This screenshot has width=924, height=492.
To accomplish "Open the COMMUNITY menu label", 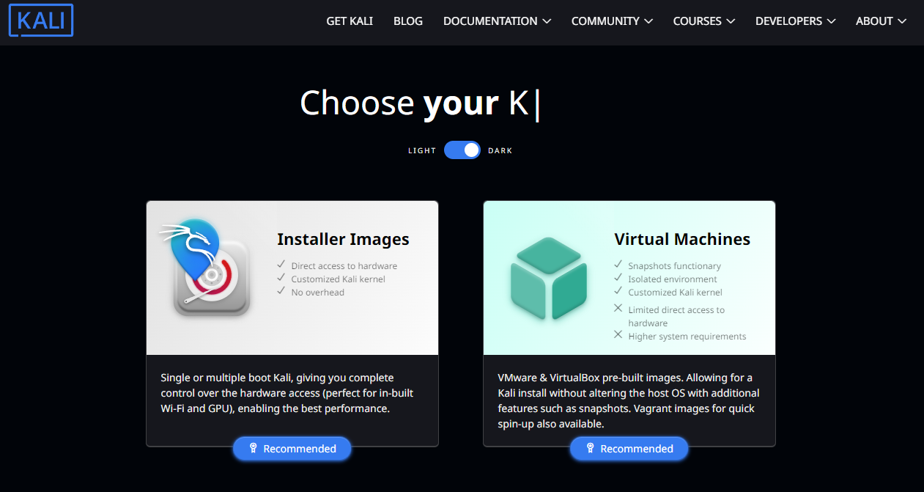I will click(605, 21).
